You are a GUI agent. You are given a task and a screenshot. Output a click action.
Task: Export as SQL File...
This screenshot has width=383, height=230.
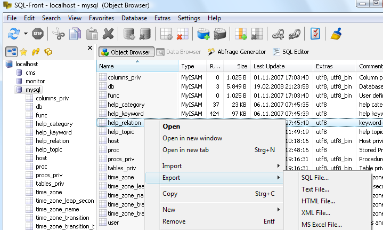coord(315,178)
